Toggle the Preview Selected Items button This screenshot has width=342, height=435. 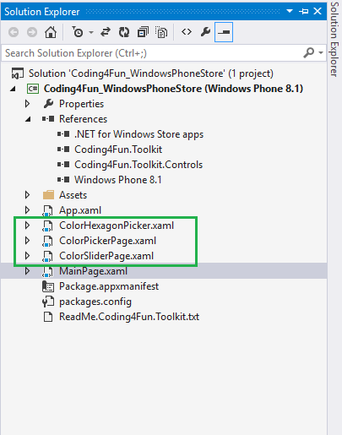(224, 32)
